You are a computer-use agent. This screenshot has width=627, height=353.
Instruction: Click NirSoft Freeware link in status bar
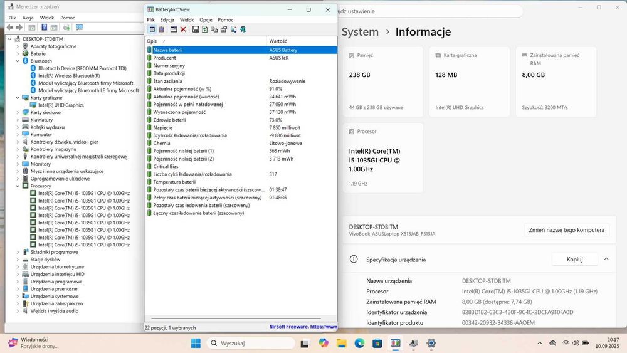click(303, 327)
